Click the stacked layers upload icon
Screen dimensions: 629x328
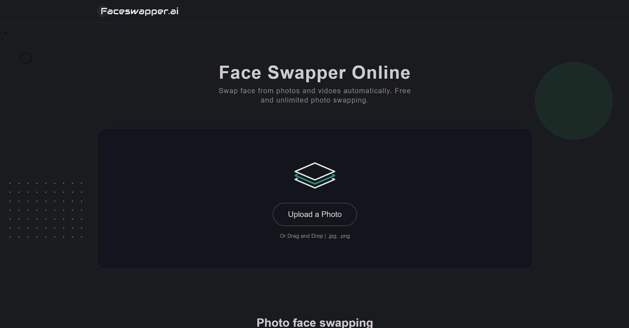pos(314,175)
